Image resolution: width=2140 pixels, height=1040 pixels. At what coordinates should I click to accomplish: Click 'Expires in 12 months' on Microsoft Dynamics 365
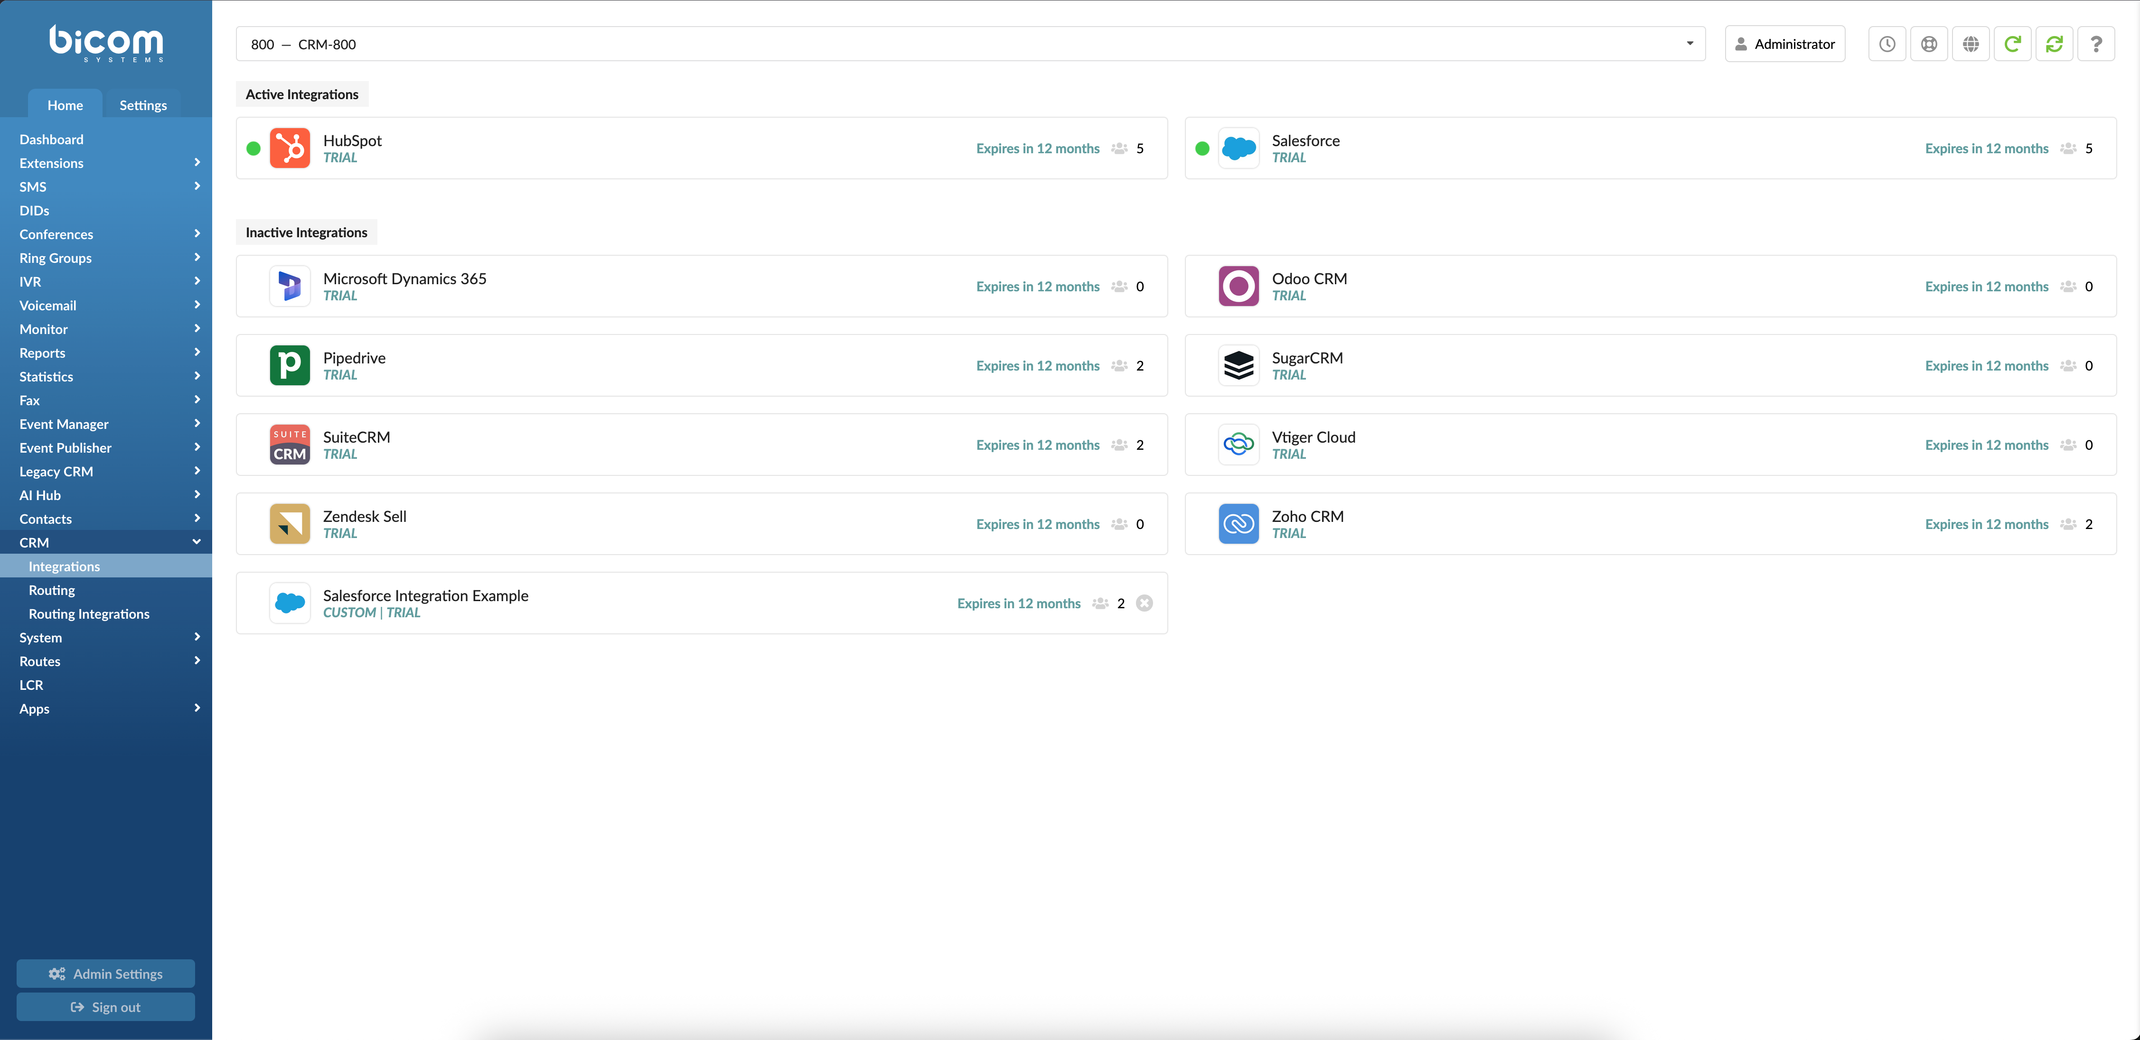point(1038,287)
